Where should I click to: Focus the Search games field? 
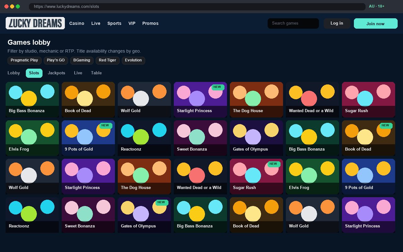click(293, 23)
